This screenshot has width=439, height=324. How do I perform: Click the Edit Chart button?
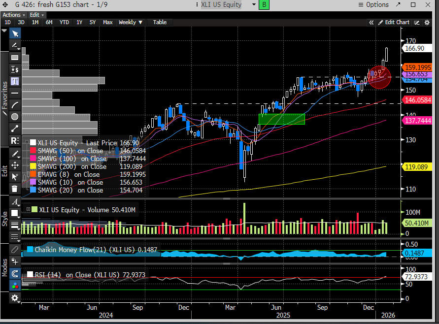pos(394,22)
